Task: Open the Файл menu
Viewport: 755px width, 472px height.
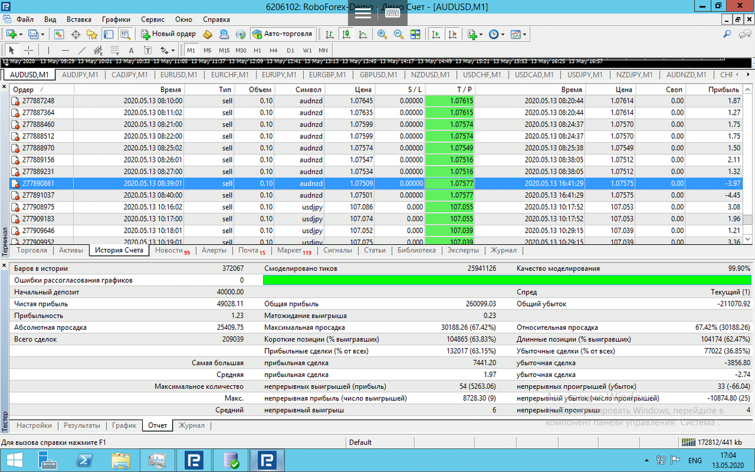Action: (x=25, y=20)
